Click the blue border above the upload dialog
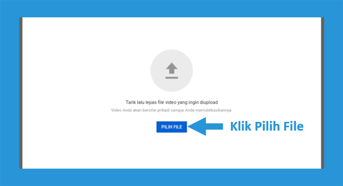 coord(171,9)
